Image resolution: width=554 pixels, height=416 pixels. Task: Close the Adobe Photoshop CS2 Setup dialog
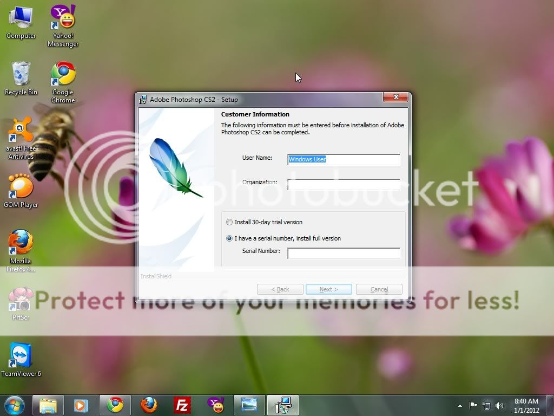pyautogui.click(x=395, y=97)
